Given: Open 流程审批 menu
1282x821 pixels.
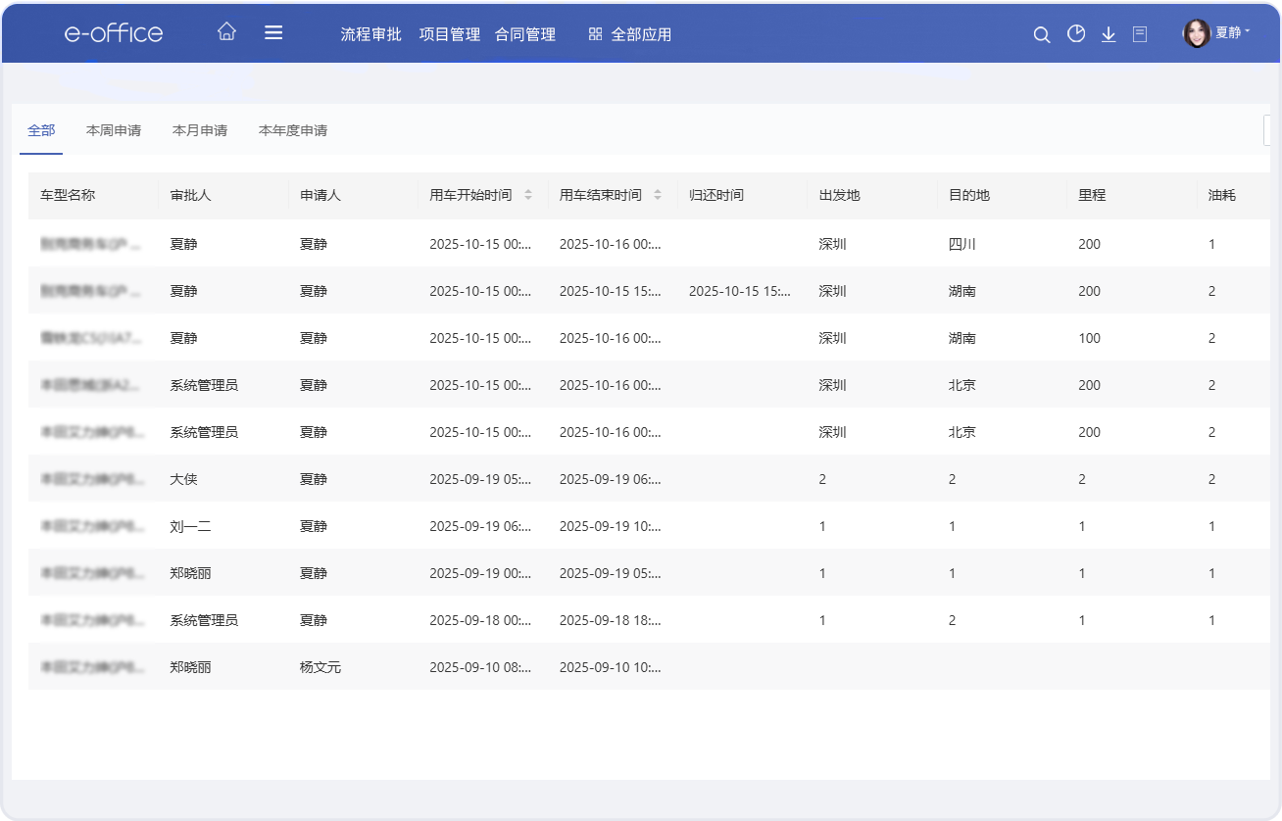Looking at the screenshot, I should 370,34.
